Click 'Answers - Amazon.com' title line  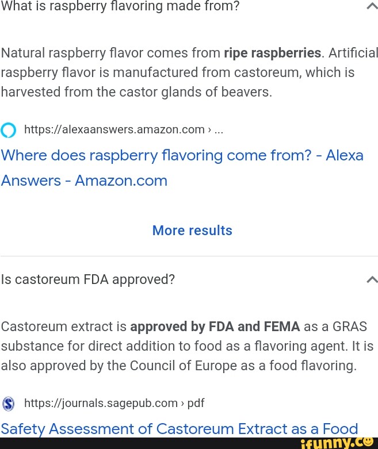84,181
